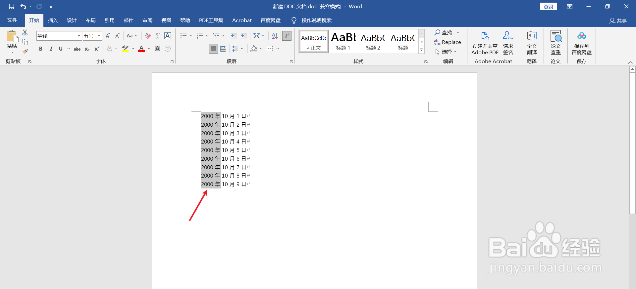This screenshot has height=289, width=636.
Task: Click the Cut scissors icon
Action: 25,33
